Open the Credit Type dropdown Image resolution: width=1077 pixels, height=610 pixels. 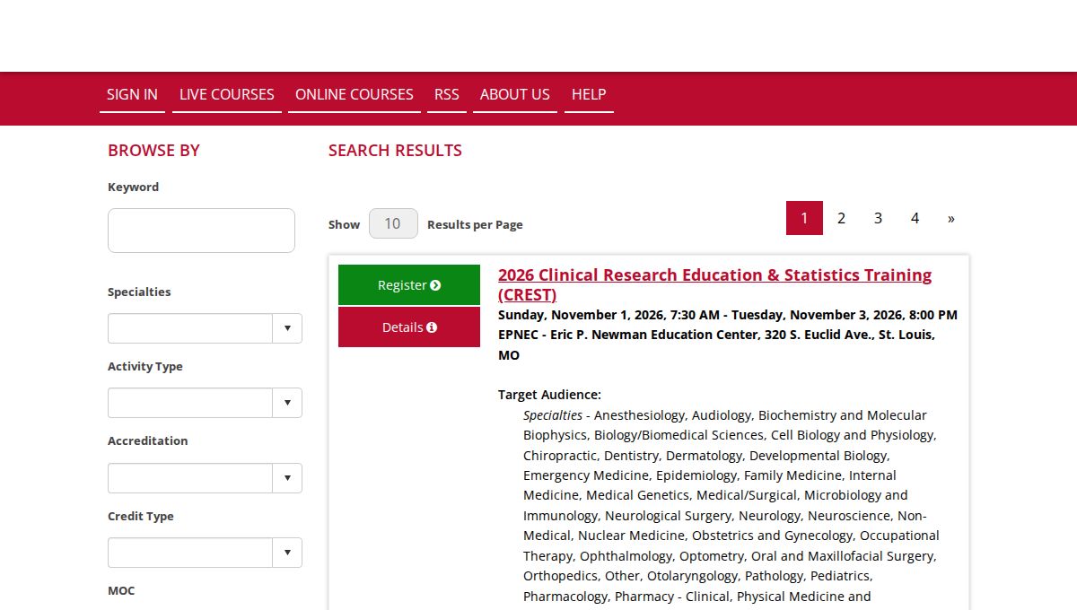[205, 553]
